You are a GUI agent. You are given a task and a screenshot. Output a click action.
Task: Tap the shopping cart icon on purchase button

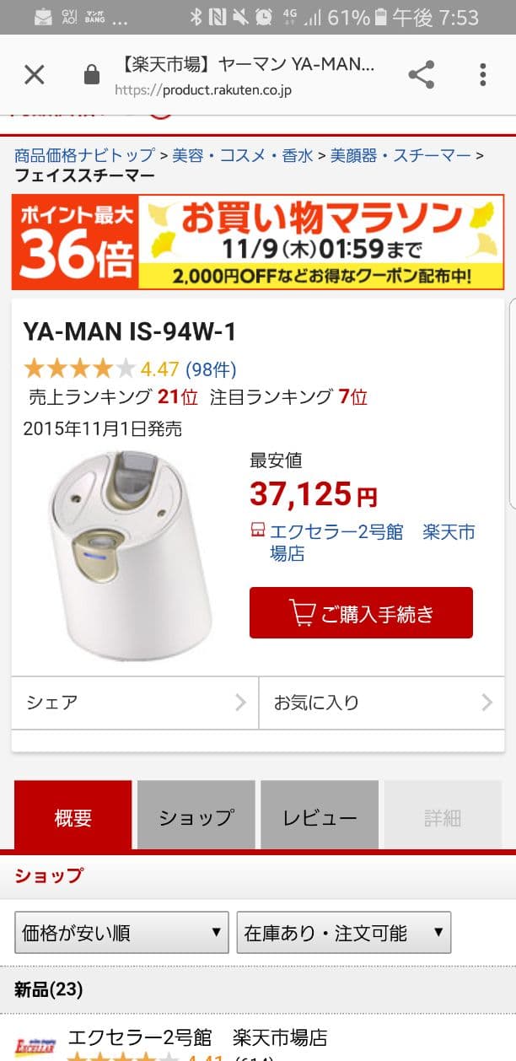pos(302,613)
